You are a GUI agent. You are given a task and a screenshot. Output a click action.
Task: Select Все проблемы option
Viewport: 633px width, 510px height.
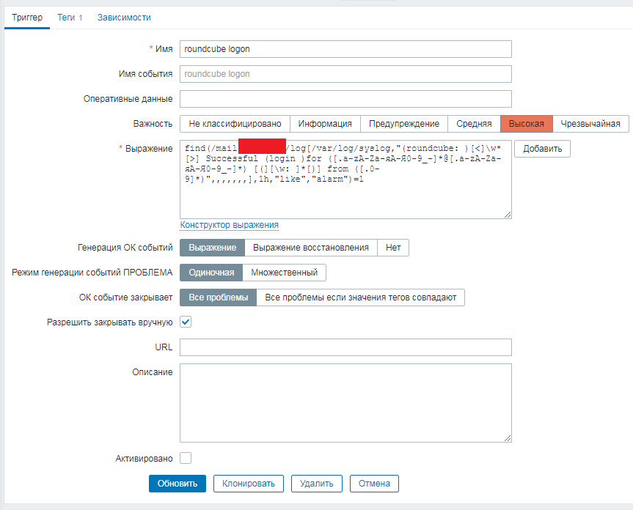coord(218,297)
